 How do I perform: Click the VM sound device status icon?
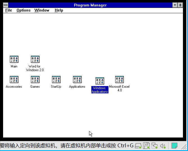[x=163, y=146]
